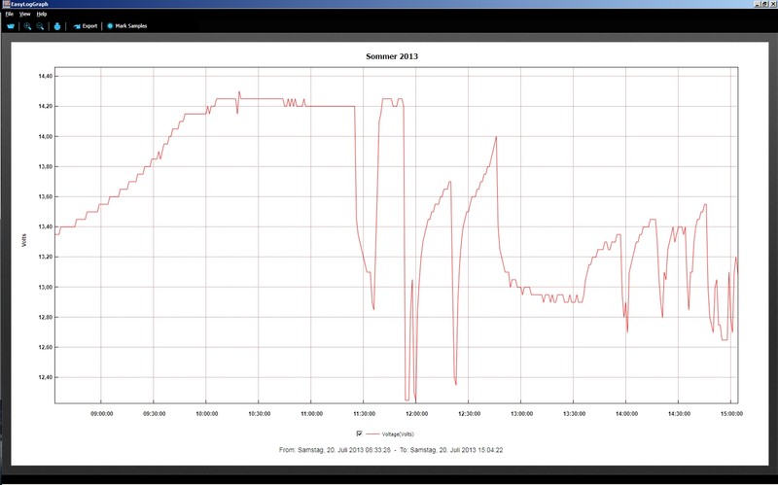Open the Help menu

tap(42, 15)
